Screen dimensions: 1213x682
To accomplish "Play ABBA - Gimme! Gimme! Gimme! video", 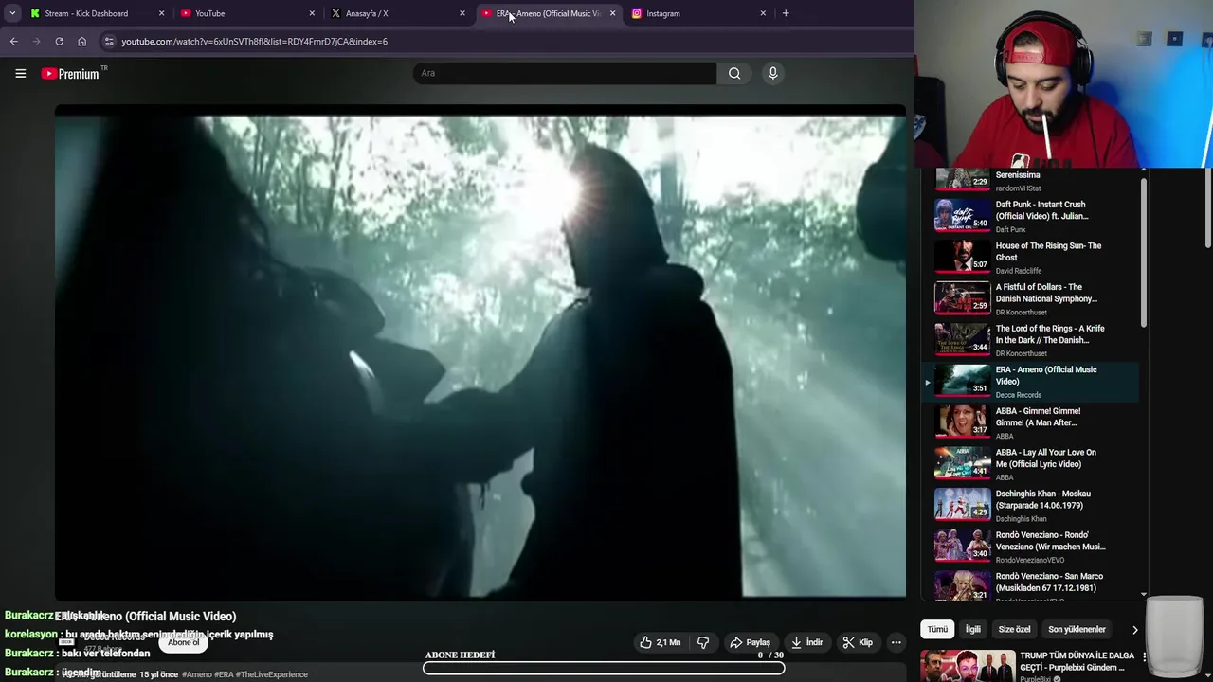I will (1030, 422).
